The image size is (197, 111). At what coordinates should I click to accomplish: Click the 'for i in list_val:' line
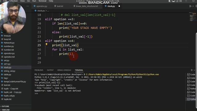(68, 49)
